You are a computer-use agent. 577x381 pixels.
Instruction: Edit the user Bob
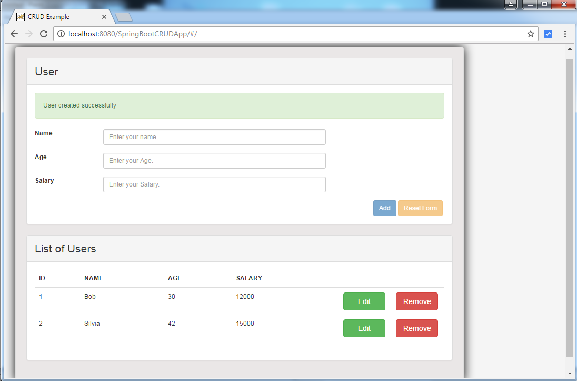coord(364,301)
